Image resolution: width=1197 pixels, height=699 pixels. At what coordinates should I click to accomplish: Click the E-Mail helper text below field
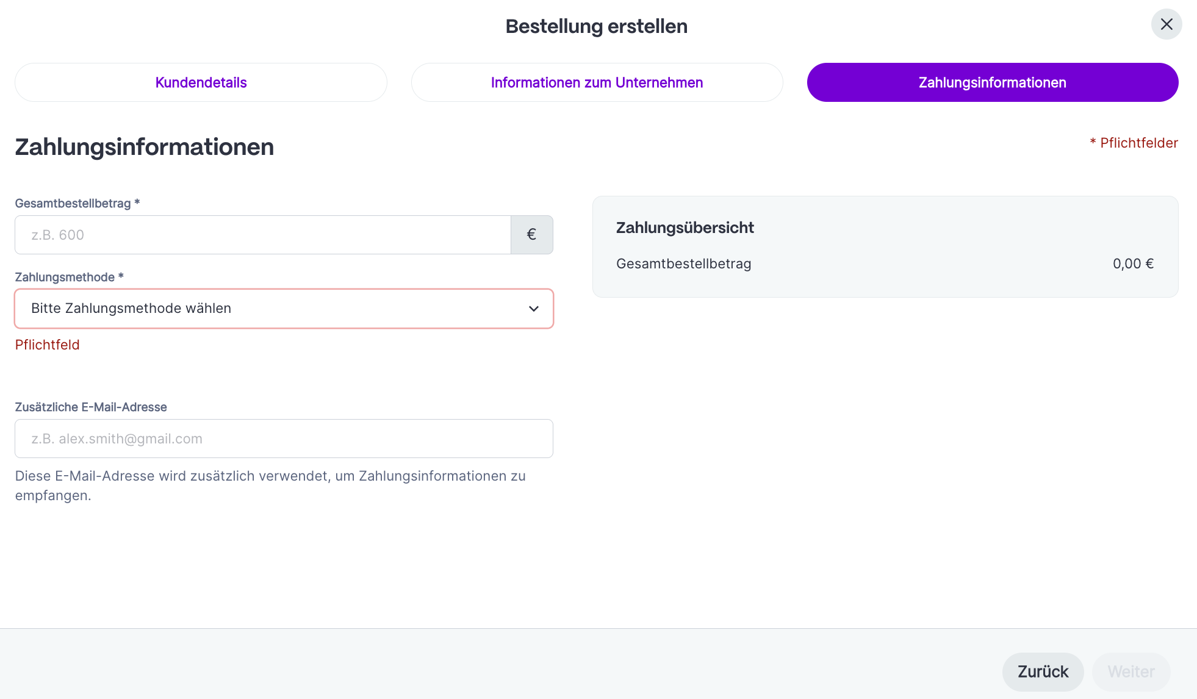[x=270, y=485]
